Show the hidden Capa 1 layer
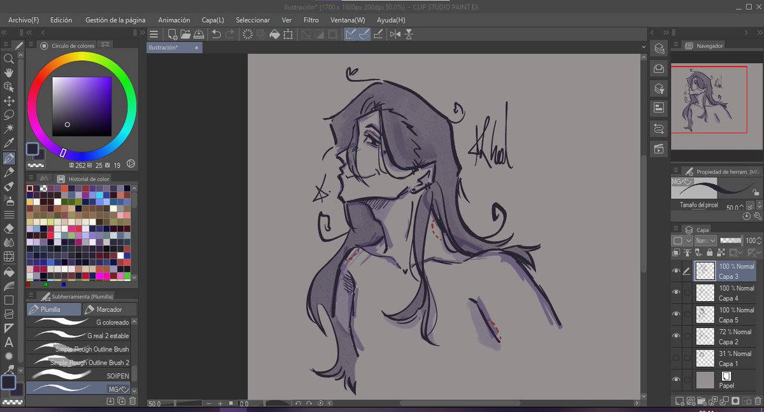 (x=676, y=358)
